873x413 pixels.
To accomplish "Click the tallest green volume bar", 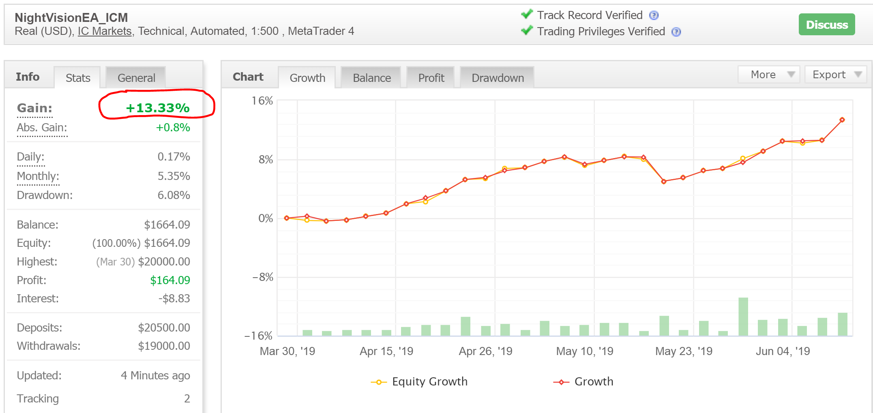I will click(x=743, y=317).
